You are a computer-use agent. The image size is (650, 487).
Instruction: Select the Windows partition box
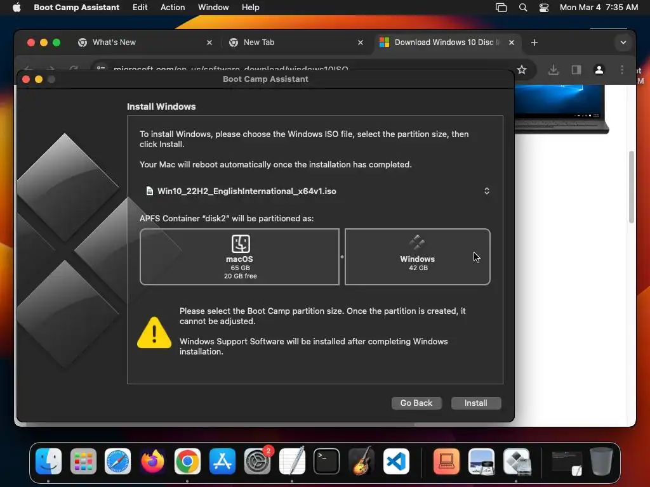418,257
